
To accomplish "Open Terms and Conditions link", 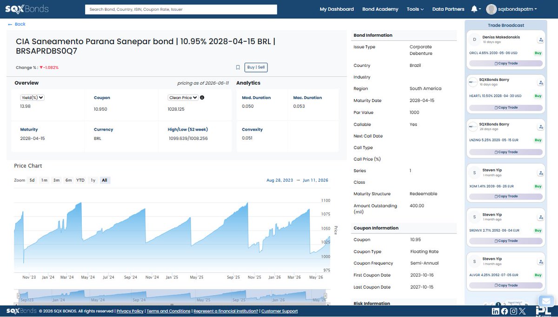I will pyautogui.click(x=168, y=311).
